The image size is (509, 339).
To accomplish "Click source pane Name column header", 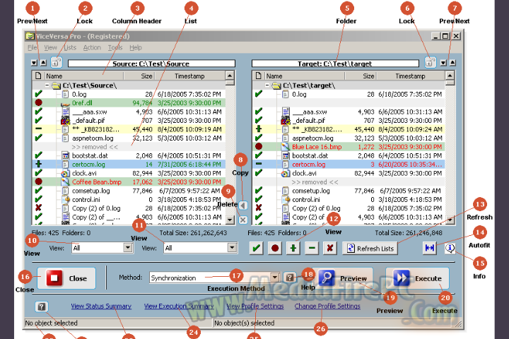I will pos(84,76).
